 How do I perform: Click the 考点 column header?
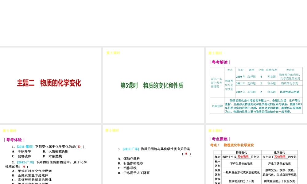(x=230, y=70)
